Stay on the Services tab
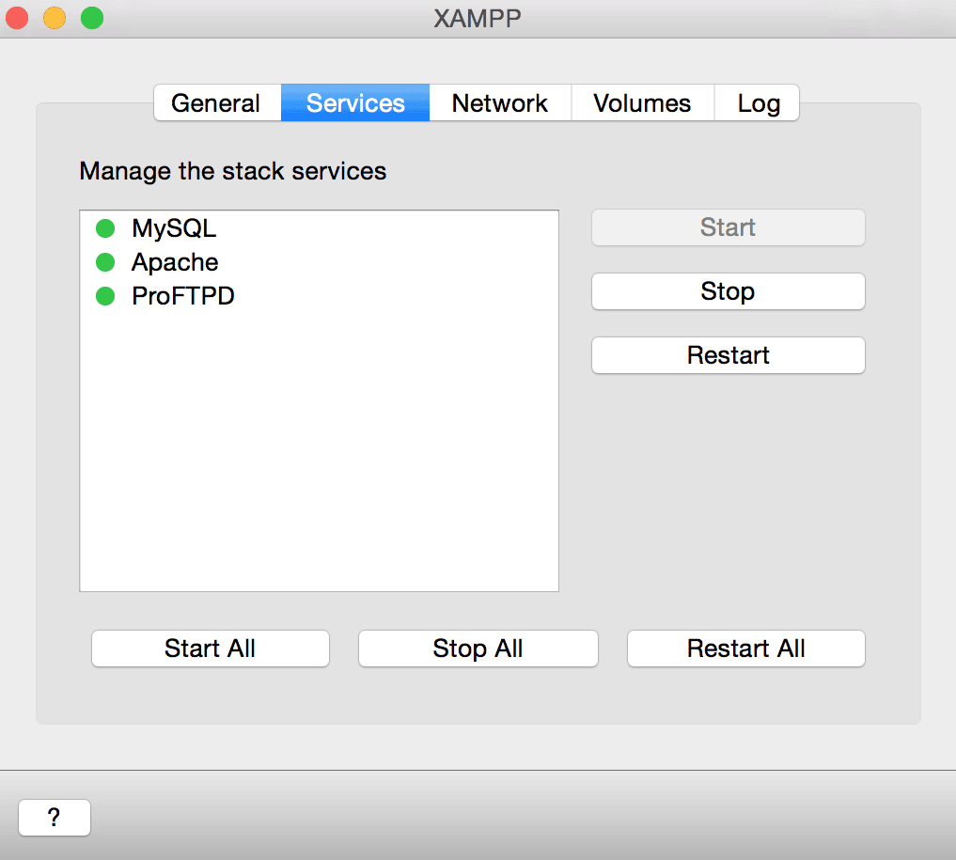Screen dimensions: 956x860 click(x=354, y=102)
